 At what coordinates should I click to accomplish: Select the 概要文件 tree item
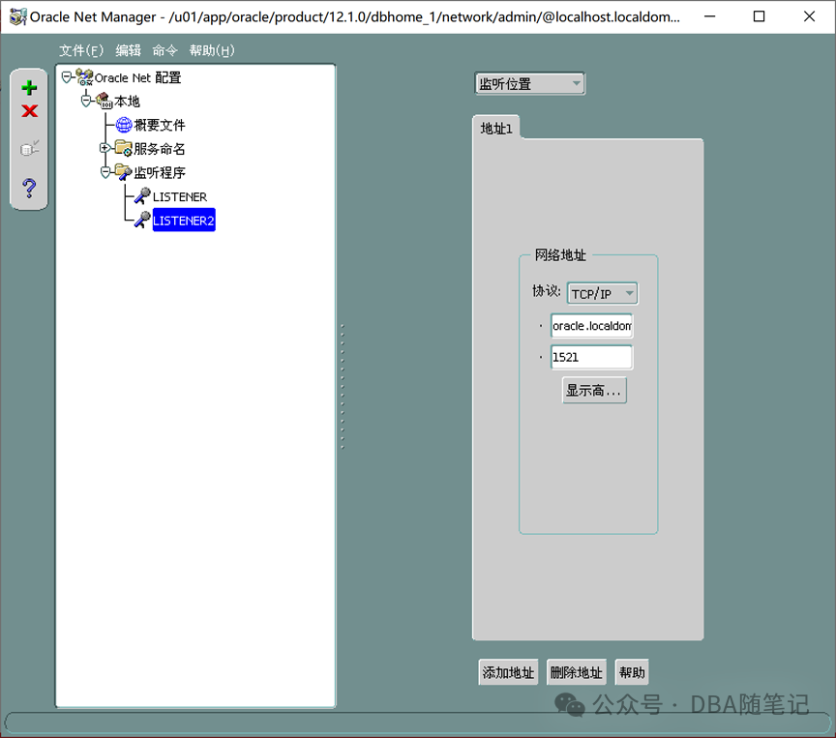click(x=160, y=125)
